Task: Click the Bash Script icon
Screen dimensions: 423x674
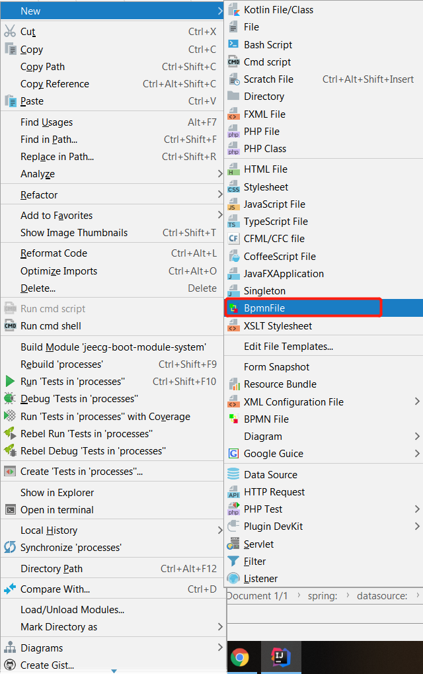Action: click(233, 44)
